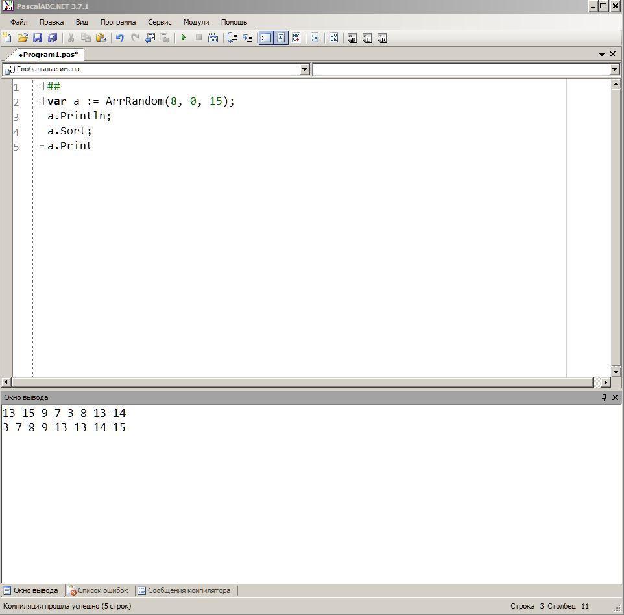Click the Столбец 11 status indicator
This screenshot has height=615, width=624.
point(568,606)
